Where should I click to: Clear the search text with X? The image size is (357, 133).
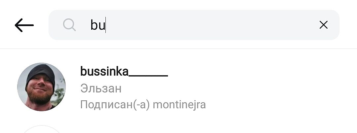(323, 25)
